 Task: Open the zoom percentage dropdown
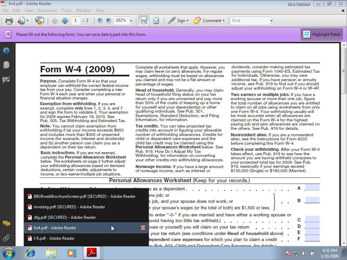(x=131, y=21)
